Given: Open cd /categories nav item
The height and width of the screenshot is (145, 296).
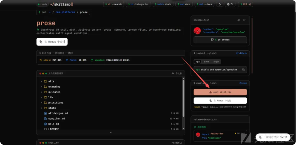Looking at the screenshot, I should point(138,4).
